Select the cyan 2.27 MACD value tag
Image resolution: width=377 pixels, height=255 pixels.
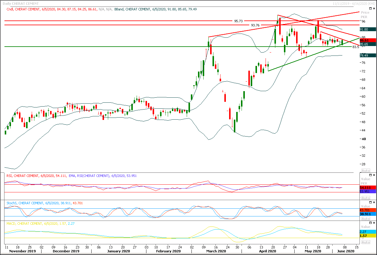point(368,232)
